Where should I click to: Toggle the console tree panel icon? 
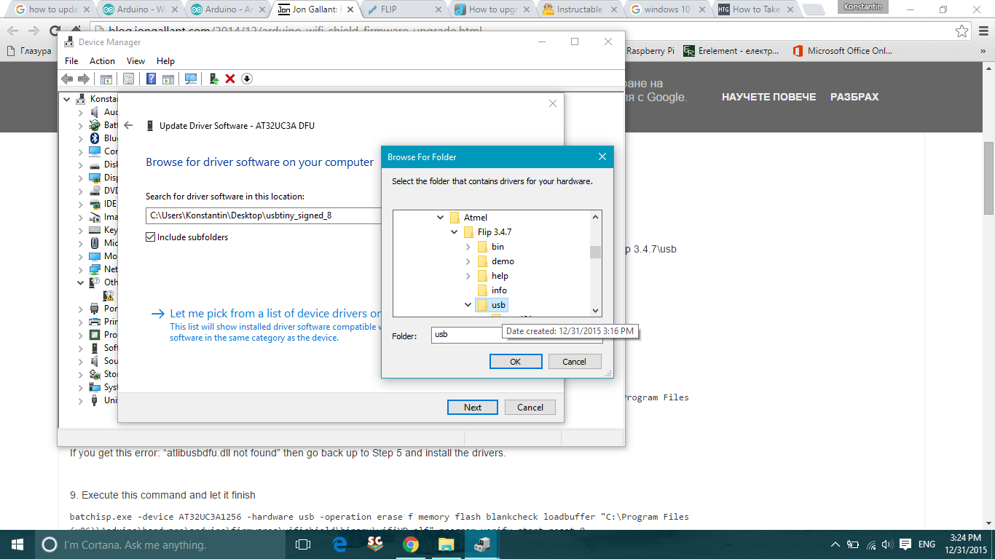[x=107, y=78]
